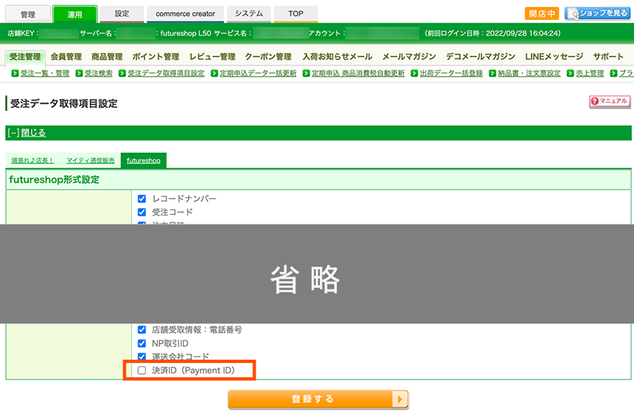Screen dimensions: 634x414
Task: Follow the 受注一覧・管理 link
Action: (x=45, y=73)
